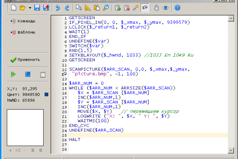This screenshot has height=159, width=238.
Task: Click the SETKBLAYOUT code line
Action: tap(105, 55)
